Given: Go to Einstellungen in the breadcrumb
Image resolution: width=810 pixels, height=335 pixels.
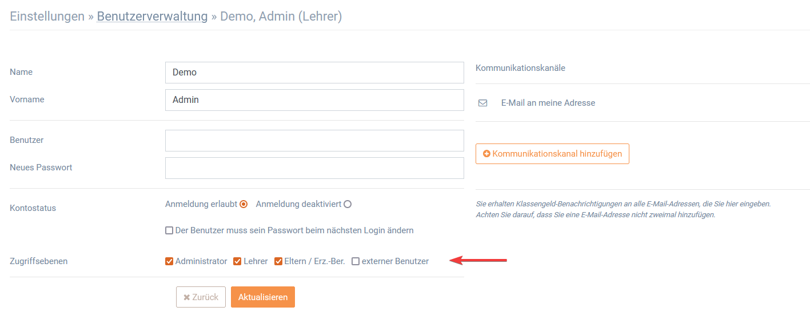Looking at the screenshot, I should pyautogui.click(x=47, y=17).
